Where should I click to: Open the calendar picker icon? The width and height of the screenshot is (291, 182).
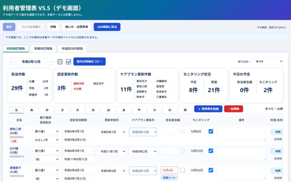pos(60,62)
